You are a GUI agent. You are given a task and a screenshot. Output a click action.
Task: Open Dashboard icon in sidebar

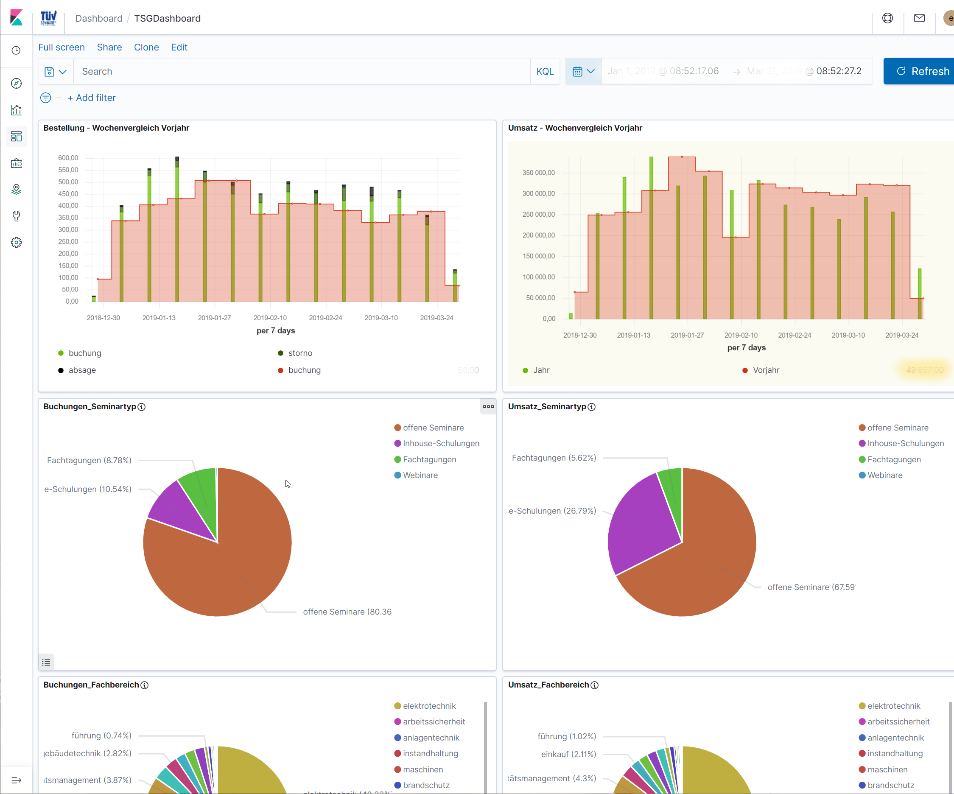17,136
